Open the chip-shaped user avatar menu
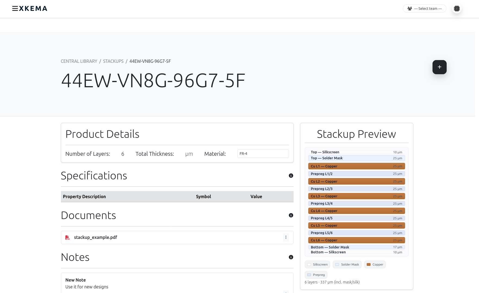 coord(457,8)
